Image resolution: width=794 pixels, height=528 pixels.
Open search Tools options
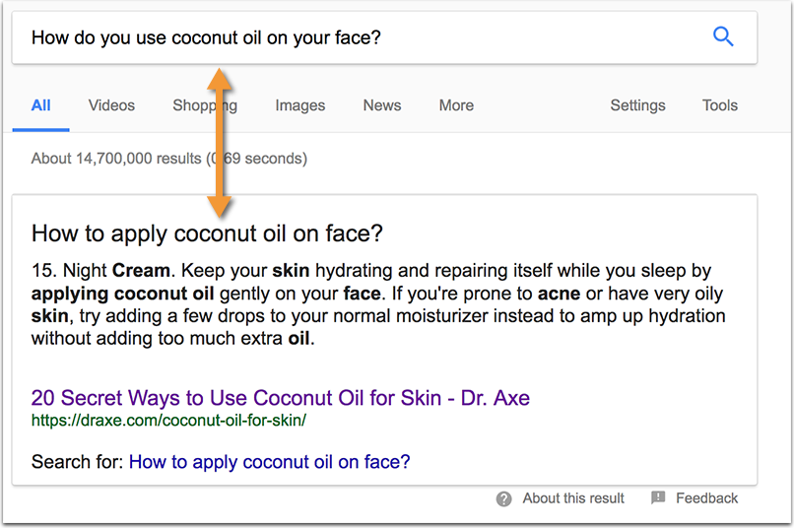click(720, 105)
